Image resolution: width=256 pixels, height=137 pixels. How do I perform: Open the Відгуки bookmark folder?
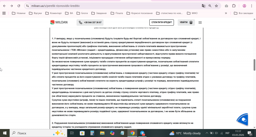coord(35,13)
